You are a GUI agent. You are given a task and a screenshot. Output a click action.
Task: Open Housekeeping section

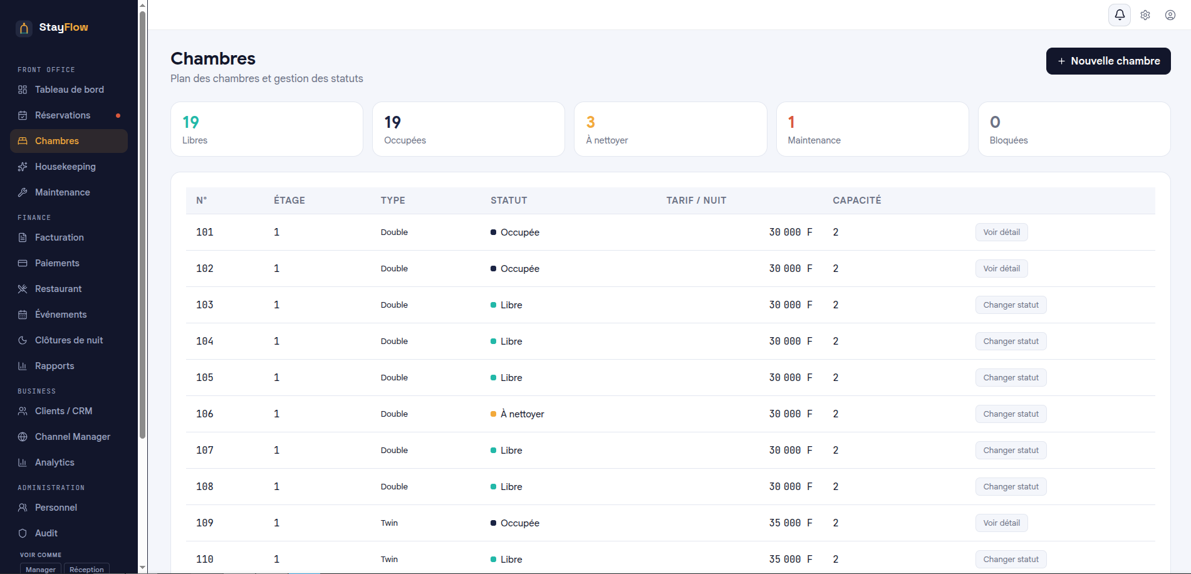pyautogui.click(x=69, y=167)
